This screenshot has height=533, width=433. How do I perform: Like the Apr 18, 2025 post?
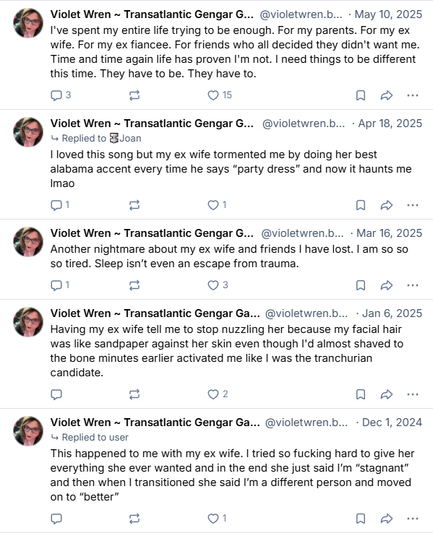[217, 205]
